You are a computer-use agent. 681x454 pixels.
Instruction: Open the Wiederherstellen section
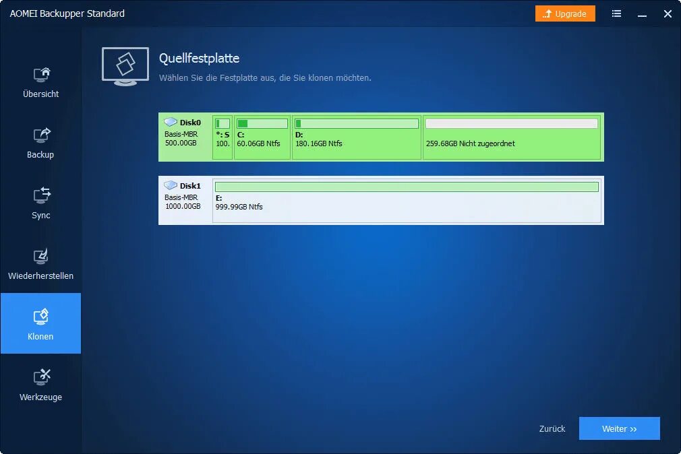point(40,265)
